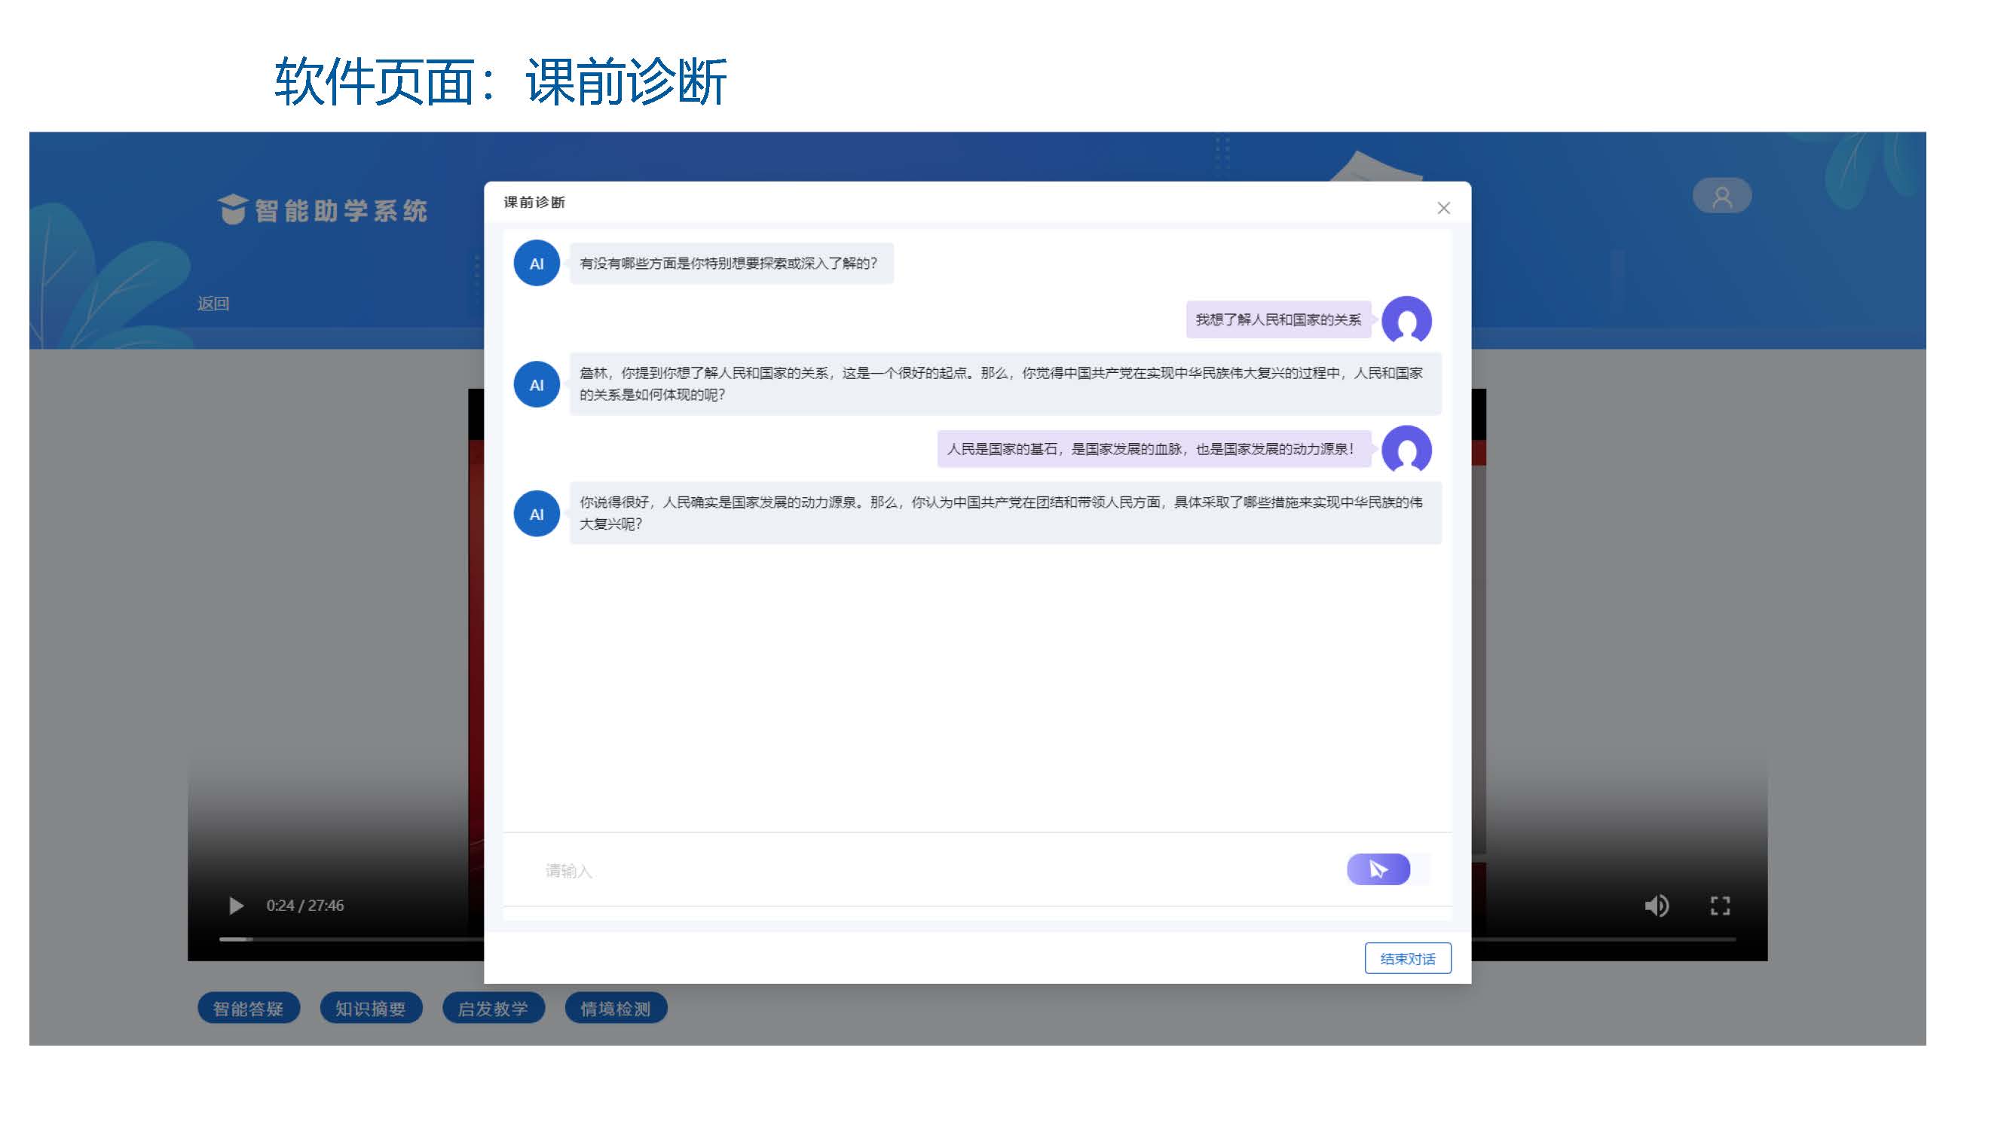Click the send message arrow button
The width and height of the screenshot is (2010, 1130).
(x=1378, y=869)
